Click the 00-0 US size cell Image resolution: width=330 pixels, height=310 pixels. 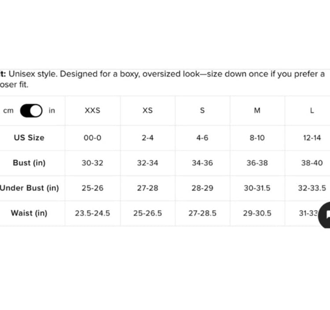click(x=92, y=138)
